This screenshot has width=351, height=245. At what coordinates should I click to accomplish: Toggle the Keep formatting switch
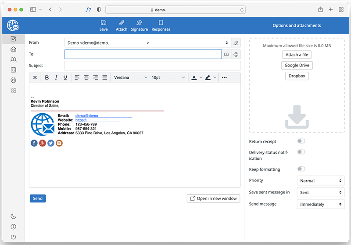pos(301,169)
